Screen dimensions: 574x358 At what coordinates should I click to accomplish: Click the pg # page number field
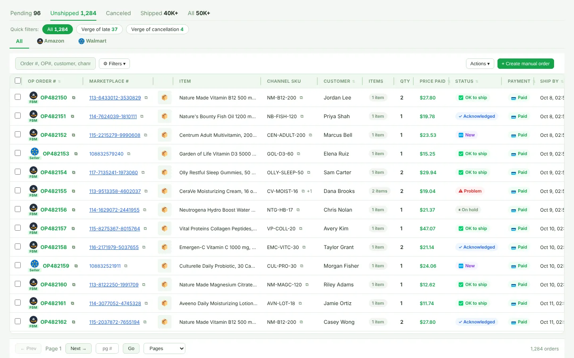pos(107,348)
